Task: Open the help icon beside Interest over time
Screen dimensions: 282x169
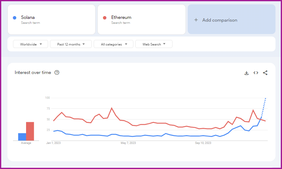Action: pyautogui.click(x=57, y=72)
